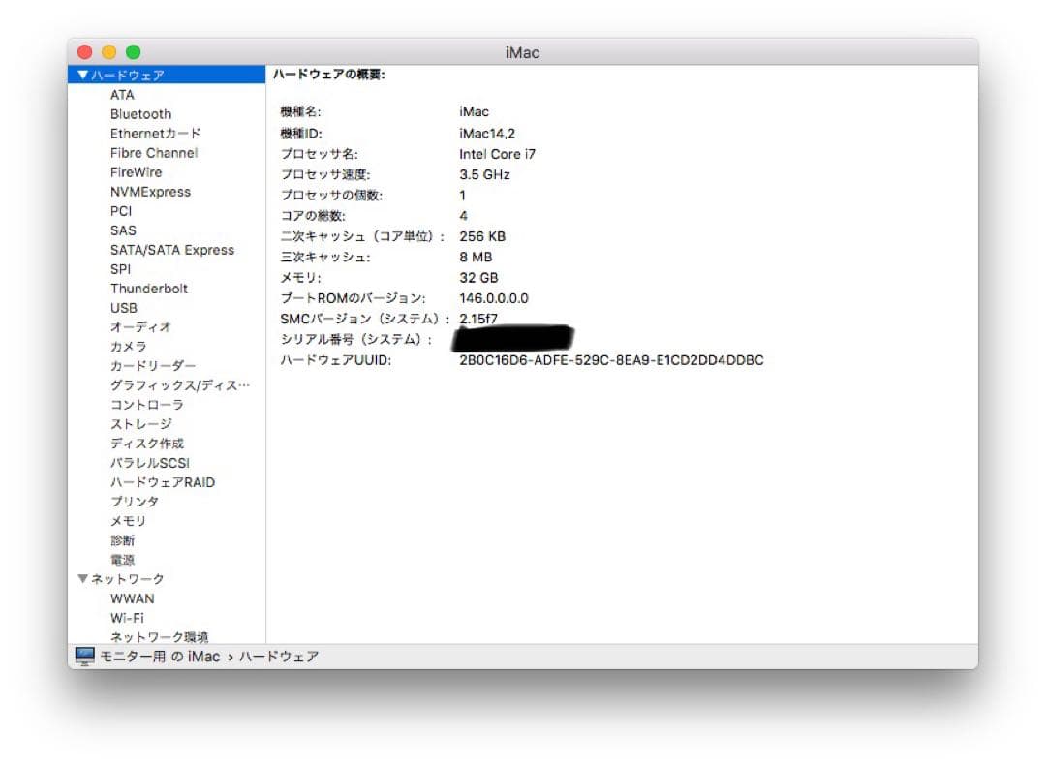Select Thunderbolt in the sidebar

tap(149, 288)
